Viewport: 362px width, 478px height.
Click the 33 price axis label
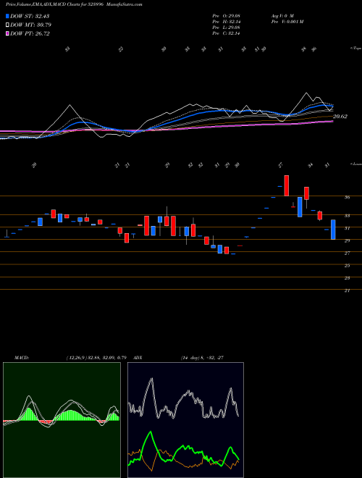click(x=347, y=216)
